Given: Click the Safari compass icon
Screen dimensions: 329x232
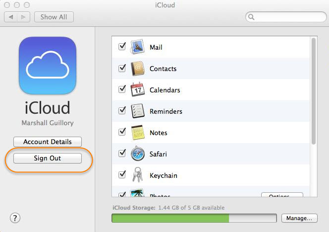Looking at the screenshot, I should point(138,154).
